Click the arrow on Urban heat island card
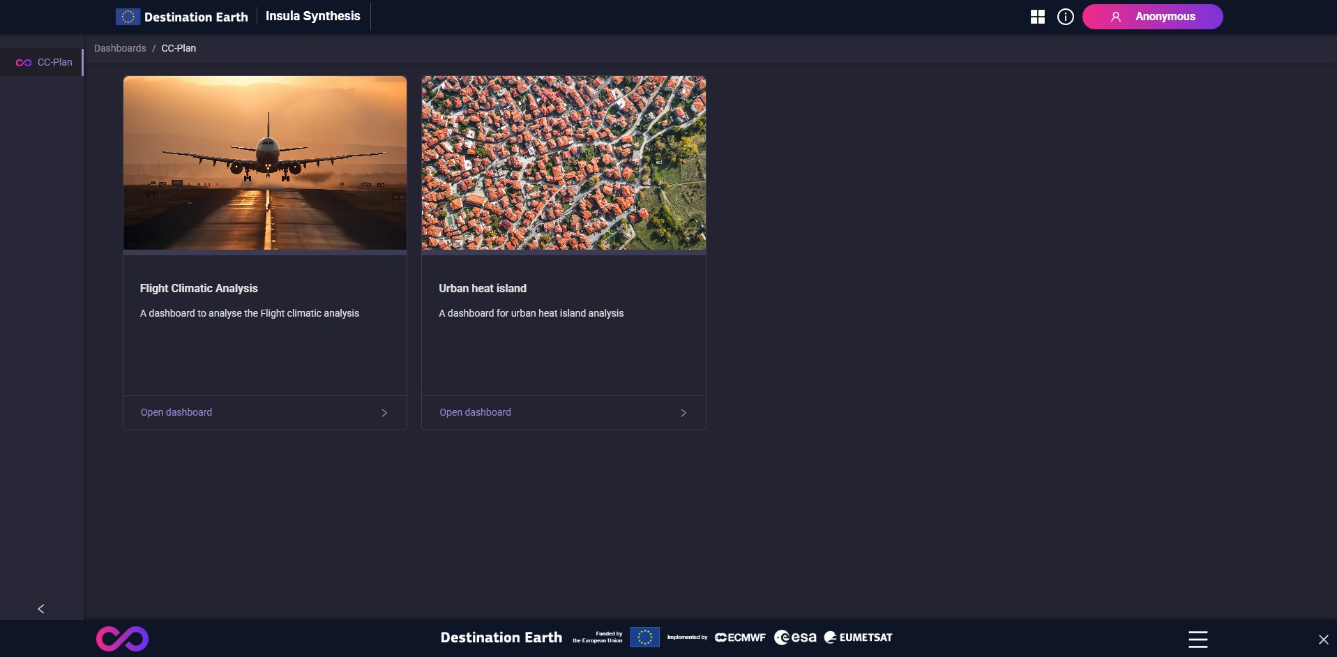Screen dimensions: 1337x657 683,412
